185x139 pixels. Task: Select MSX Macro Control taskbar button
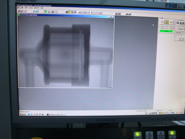tap(56, 114)
